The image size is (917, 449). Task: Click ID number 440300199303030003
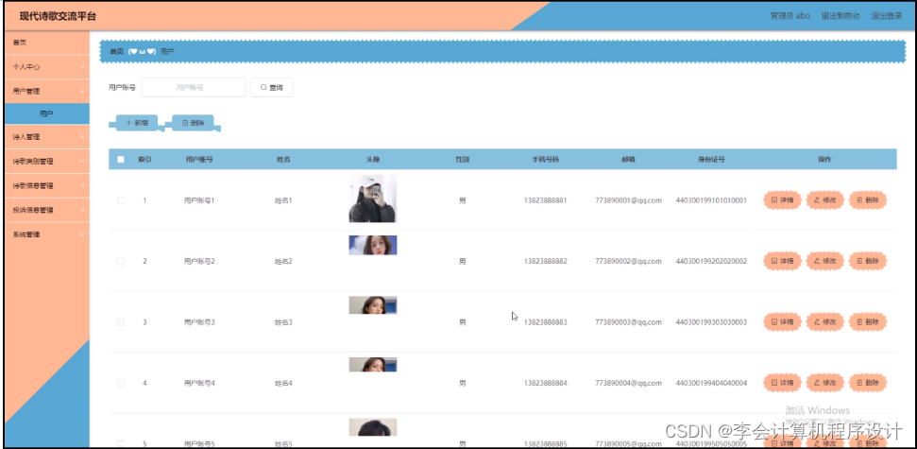pyautogui.click(x=711, y=322)
